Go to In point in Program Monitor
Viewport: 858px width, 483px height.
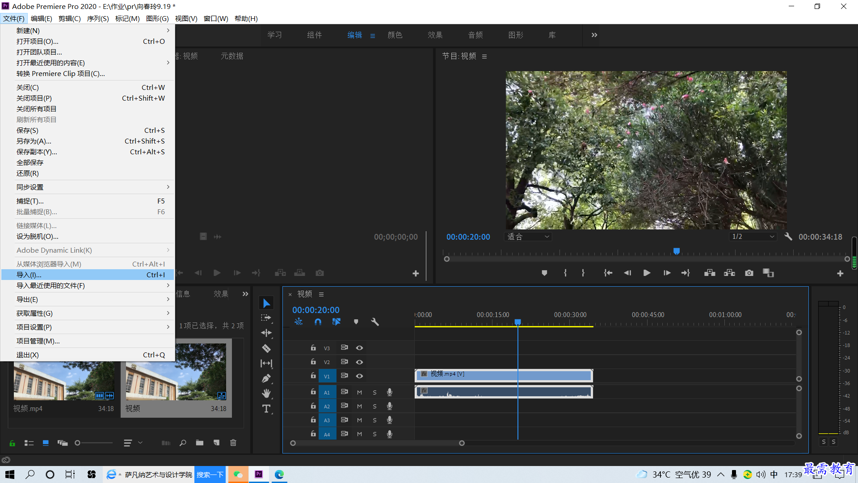click(608, 273)
